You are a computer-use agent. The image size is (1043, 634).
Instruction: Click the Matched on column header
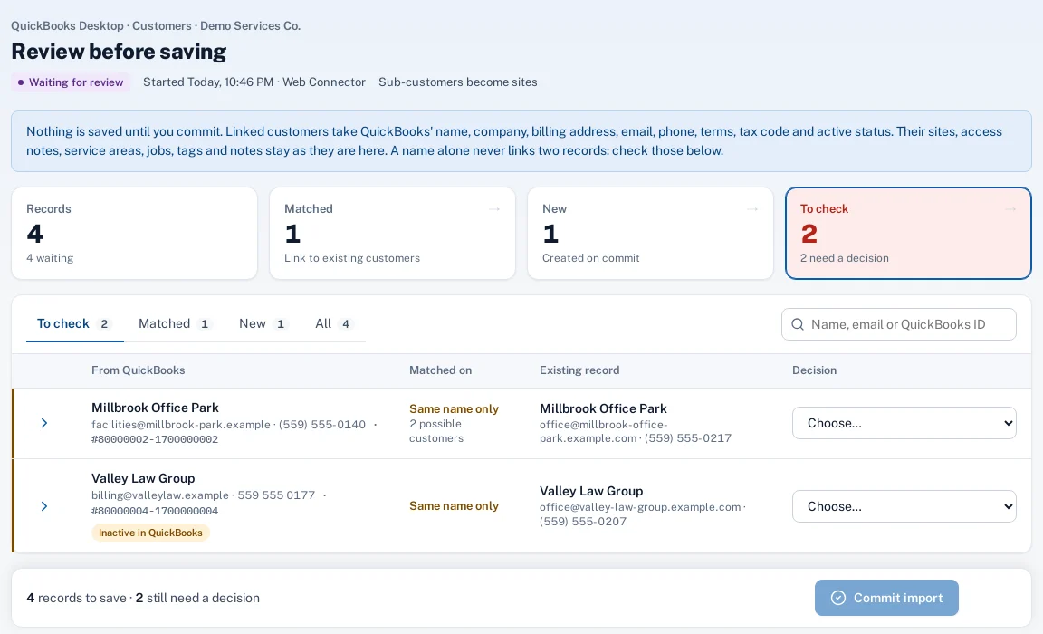pyautogui.click(x=440, y=370)
